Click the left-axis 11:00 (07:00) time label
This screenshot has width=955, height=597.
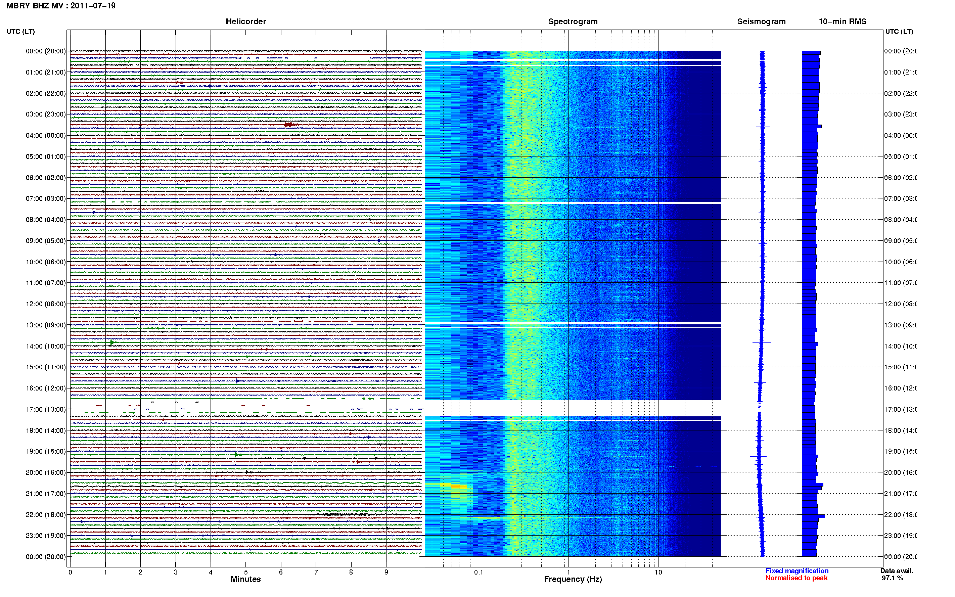pyautogui.click(x=46, y=283)
